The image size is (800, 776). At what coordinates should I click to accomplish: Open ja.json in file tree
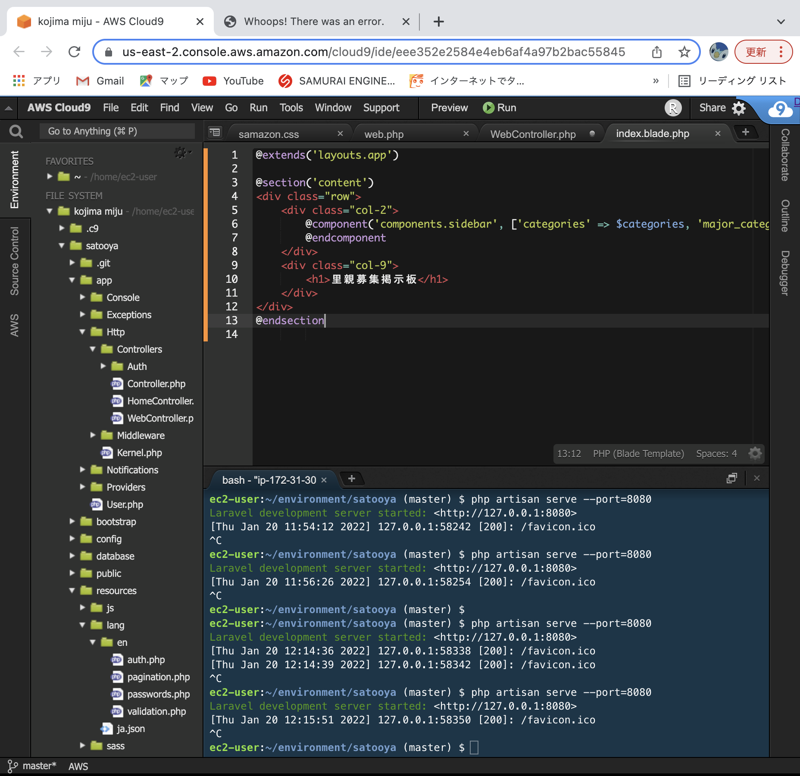pos(123,729)
